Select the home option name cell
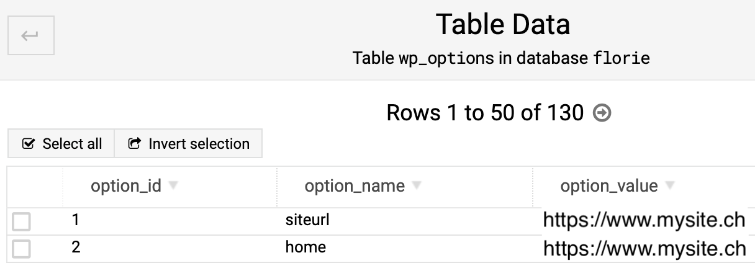The width and height of the screenshot is (755, 263). (x=305, y=247)
